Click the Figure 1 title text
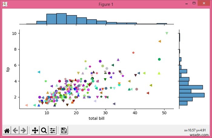Screen dimensions: 212x138 point(106,4)
